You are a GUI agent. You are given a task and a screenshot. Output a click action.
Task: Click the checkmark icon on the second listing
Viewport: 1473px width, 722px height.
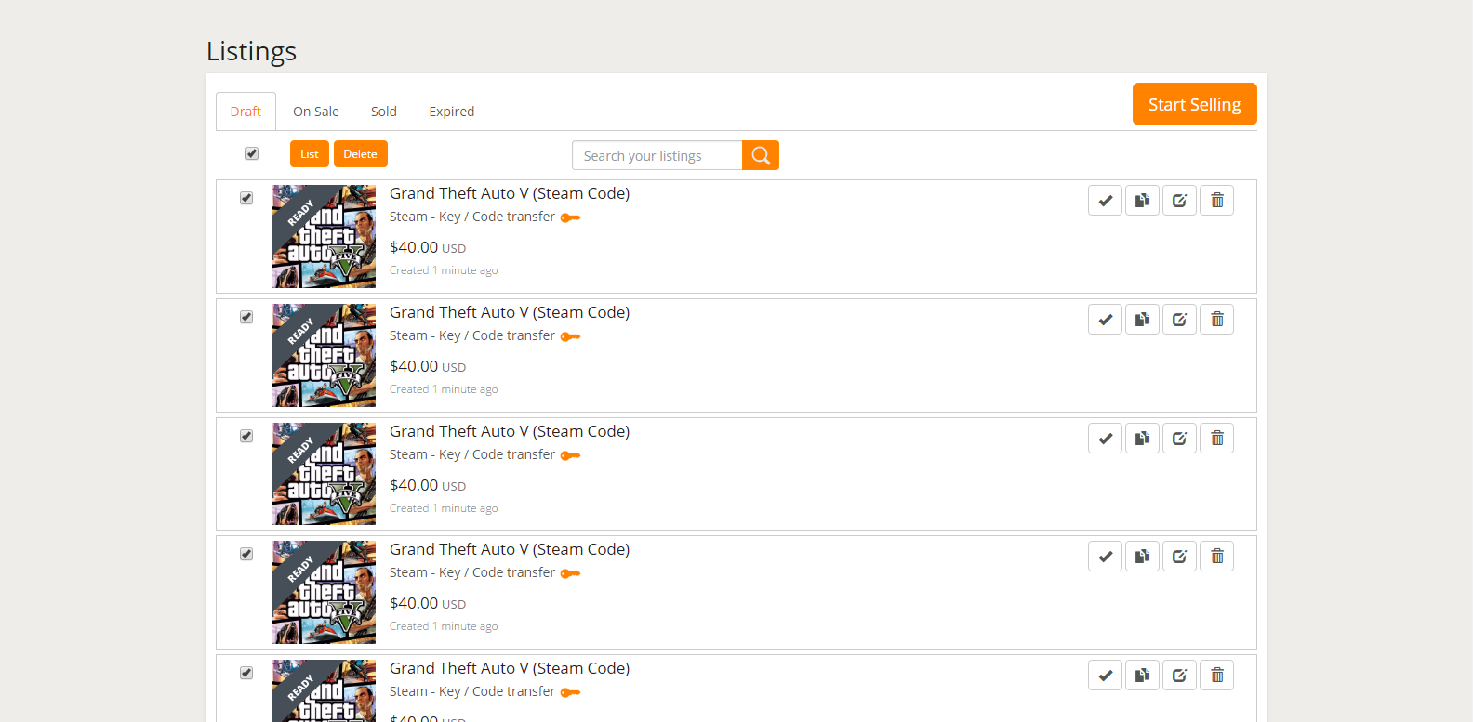point(1105,320)
